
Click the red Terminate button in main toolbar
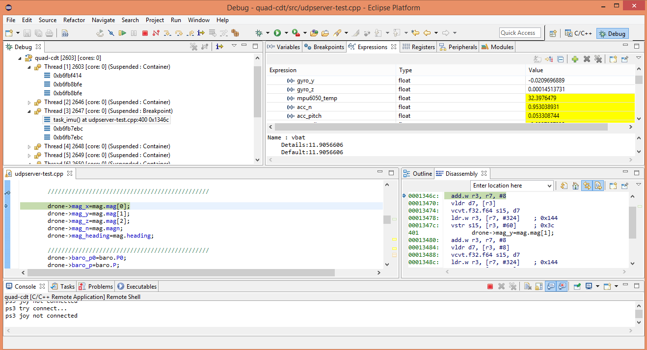pos(145,33)
